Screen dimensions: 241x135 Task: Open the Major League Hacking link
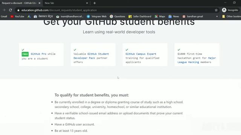pyautogui.click(x=197, y=60)
